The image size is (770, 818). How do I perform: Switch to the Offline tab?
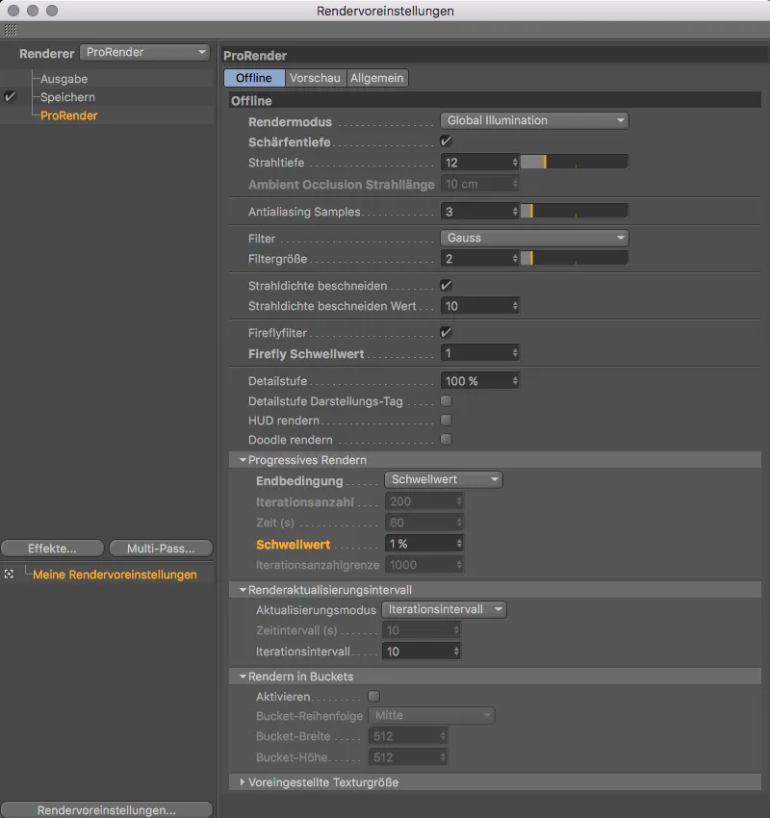(x=254, y=78)
